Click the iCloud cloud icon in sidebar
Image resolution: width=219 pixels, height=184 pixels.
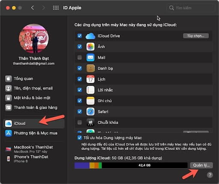9,124
